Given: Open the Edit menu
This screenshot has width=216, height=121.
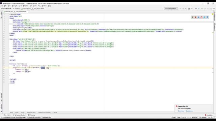Looking at the screenshot, I should tap(5, 6).
